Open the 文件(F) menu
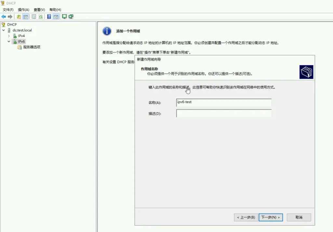The height and width of the screenshot is (232, 333). tap(8, 10)
